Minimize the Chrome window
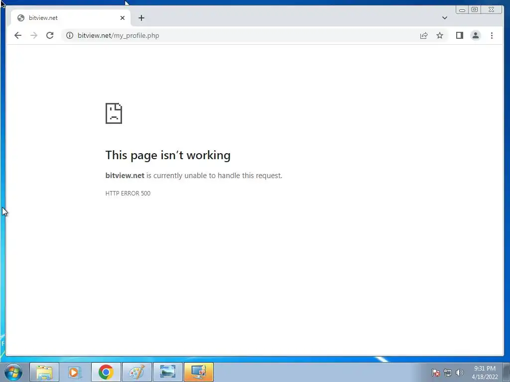510x382 pixels. click(462, 10)
